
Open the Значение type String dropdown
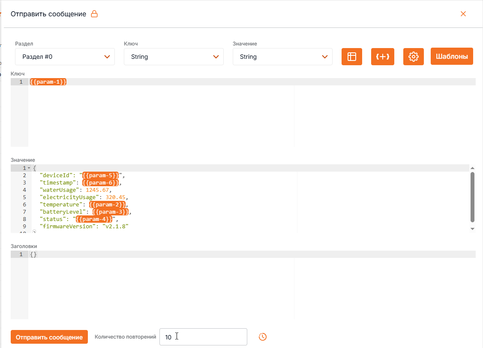(282, 57)
